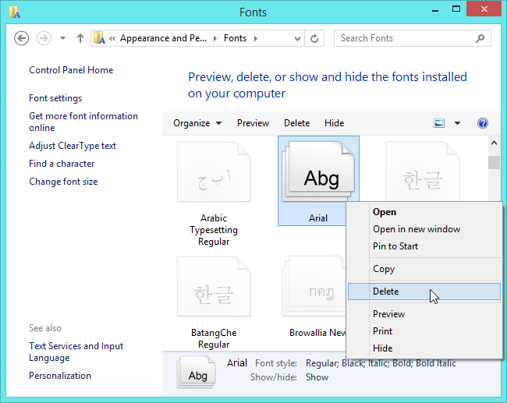The width and height of the screenshot is (507, 403).
Task: Click the Arial font family icon
Action: (318, 175)
